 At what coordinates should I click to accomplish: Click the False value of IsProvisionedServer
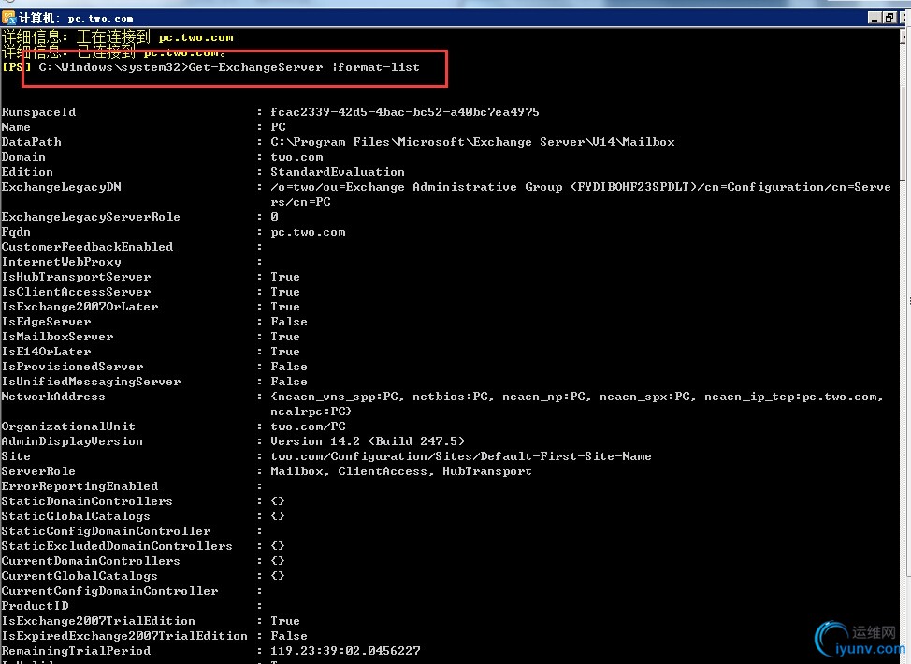tap(289, 368)
